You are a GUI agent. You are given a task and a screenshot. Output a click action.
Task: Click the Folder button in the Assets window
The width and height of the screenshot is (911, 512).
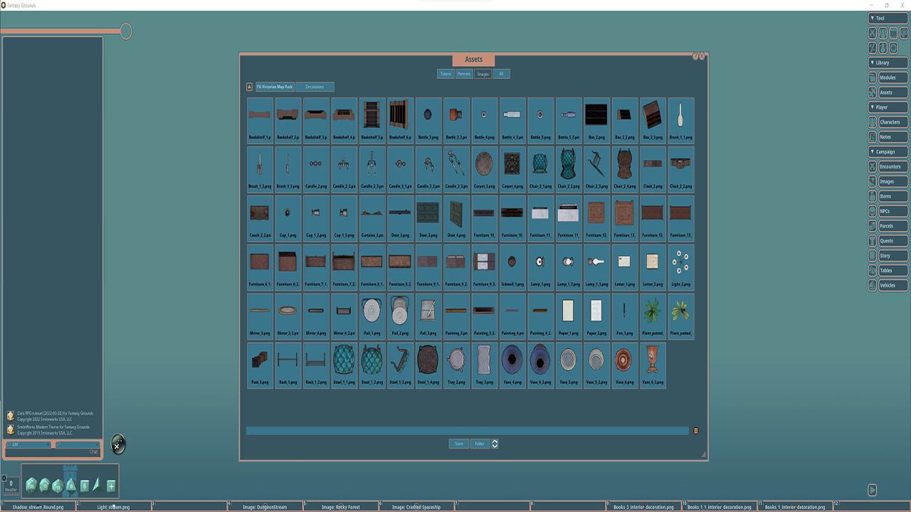pos(480,443)
